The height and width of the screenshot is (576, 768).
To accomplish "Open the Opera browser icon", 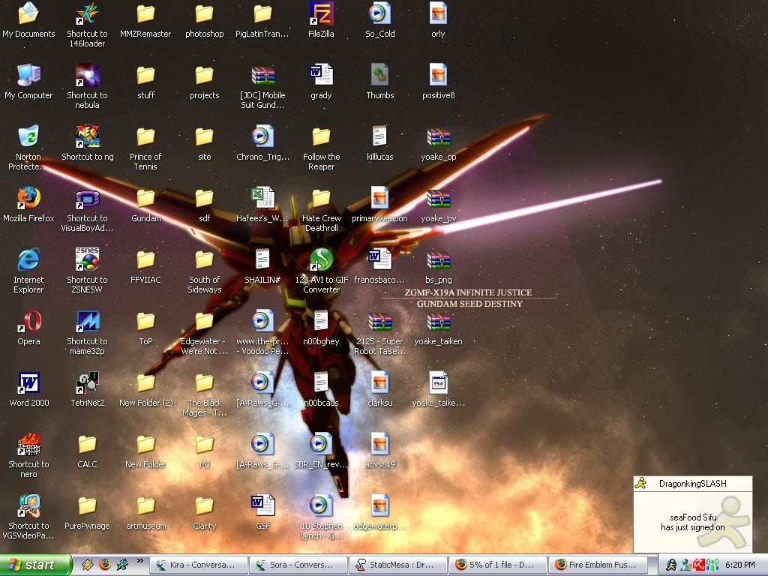I will click(x=28, y=322).
